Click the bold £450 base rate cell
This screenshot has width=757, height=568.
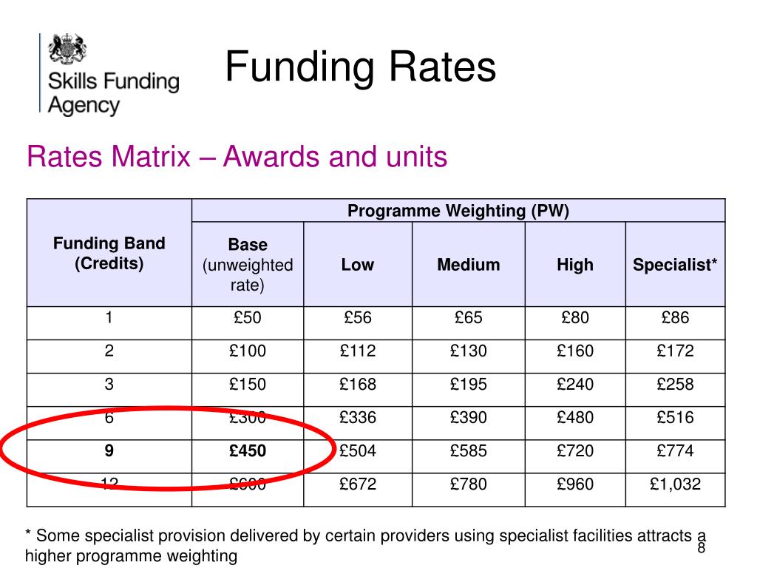point(248,451)
